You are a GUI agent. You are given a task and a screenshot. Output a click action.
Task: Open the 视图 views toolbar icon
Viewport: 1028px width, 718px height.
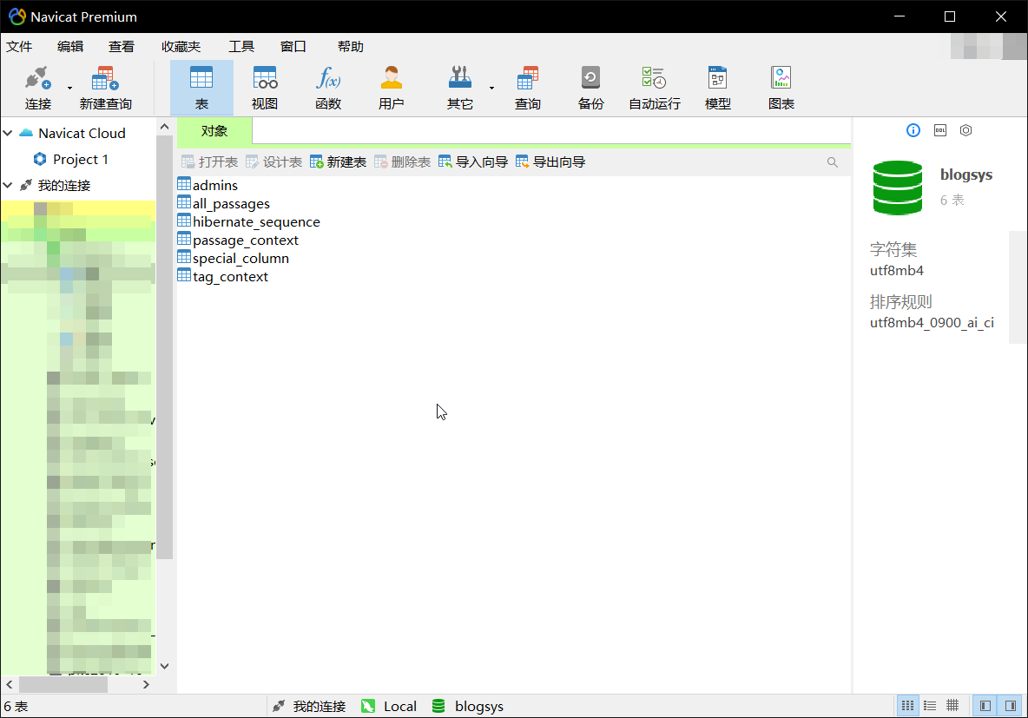(265, 87)
